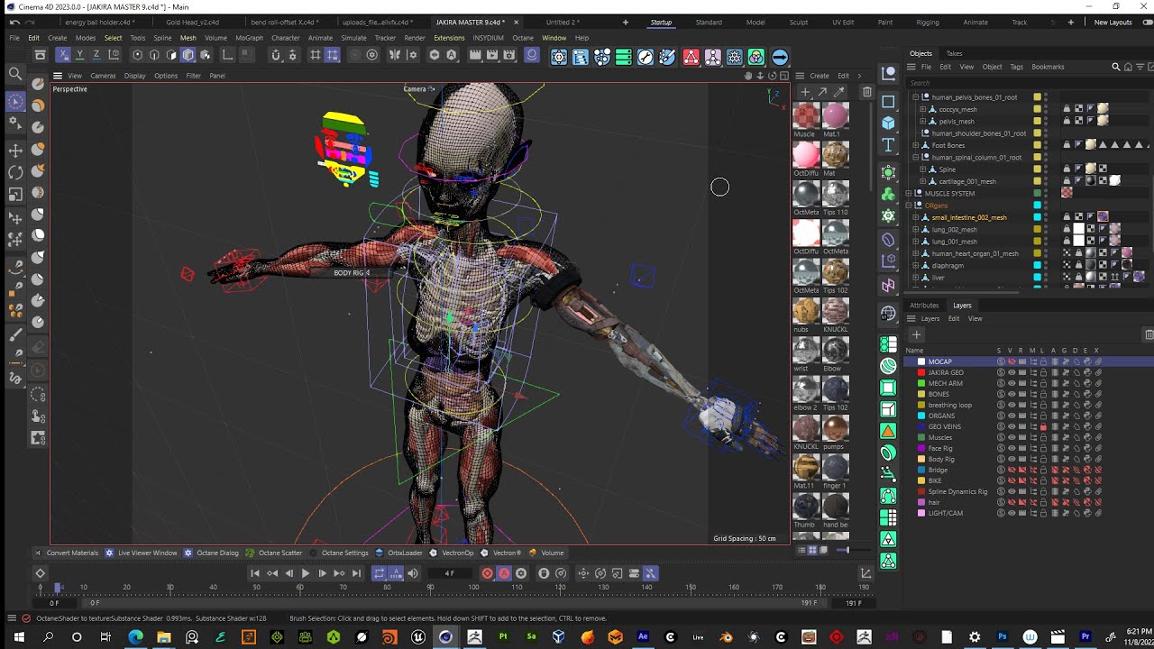Click the magnet snap icon in top toolbar
Viewport: 1154px width, 649px height.
(x=276, y=56)
